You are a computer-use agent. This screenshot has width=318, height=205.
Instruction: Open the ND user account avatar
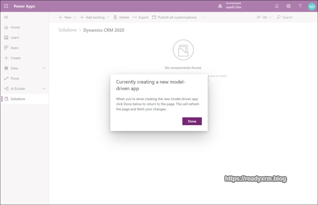(x=311, y=7)
